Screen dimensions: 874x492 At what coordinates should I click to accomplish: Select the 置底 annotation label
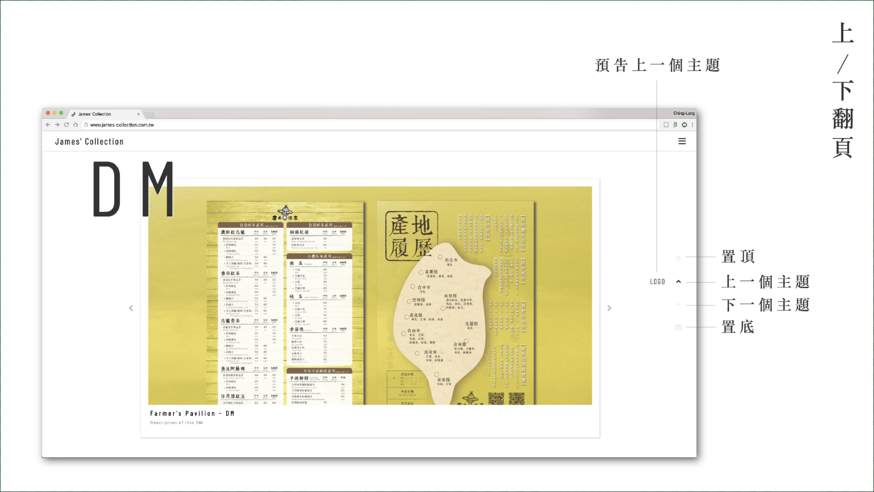coord(738,327)
